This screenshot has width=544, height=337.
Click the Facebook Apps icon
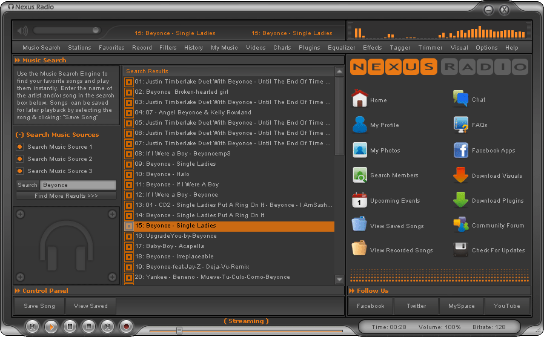tap(461, 150)
